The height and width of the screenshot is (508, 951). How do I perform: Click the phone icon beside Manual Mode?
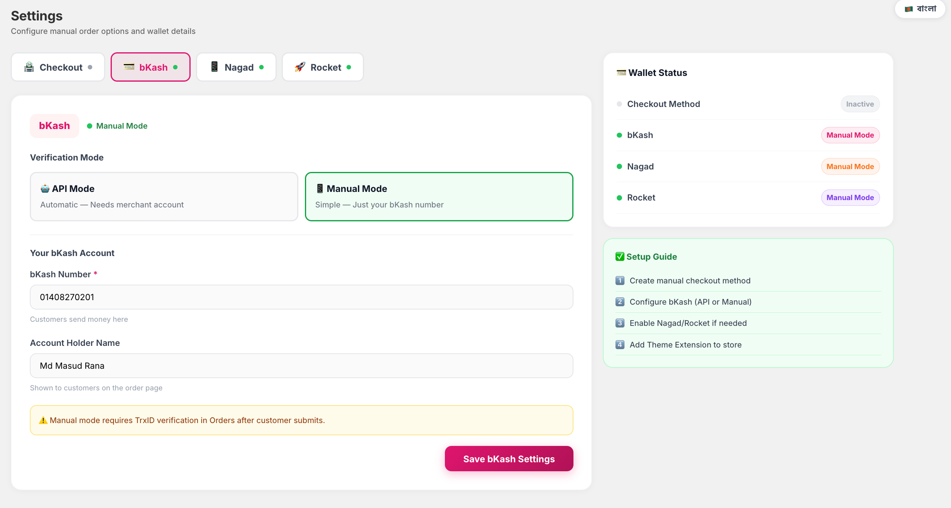coord(320,189)
